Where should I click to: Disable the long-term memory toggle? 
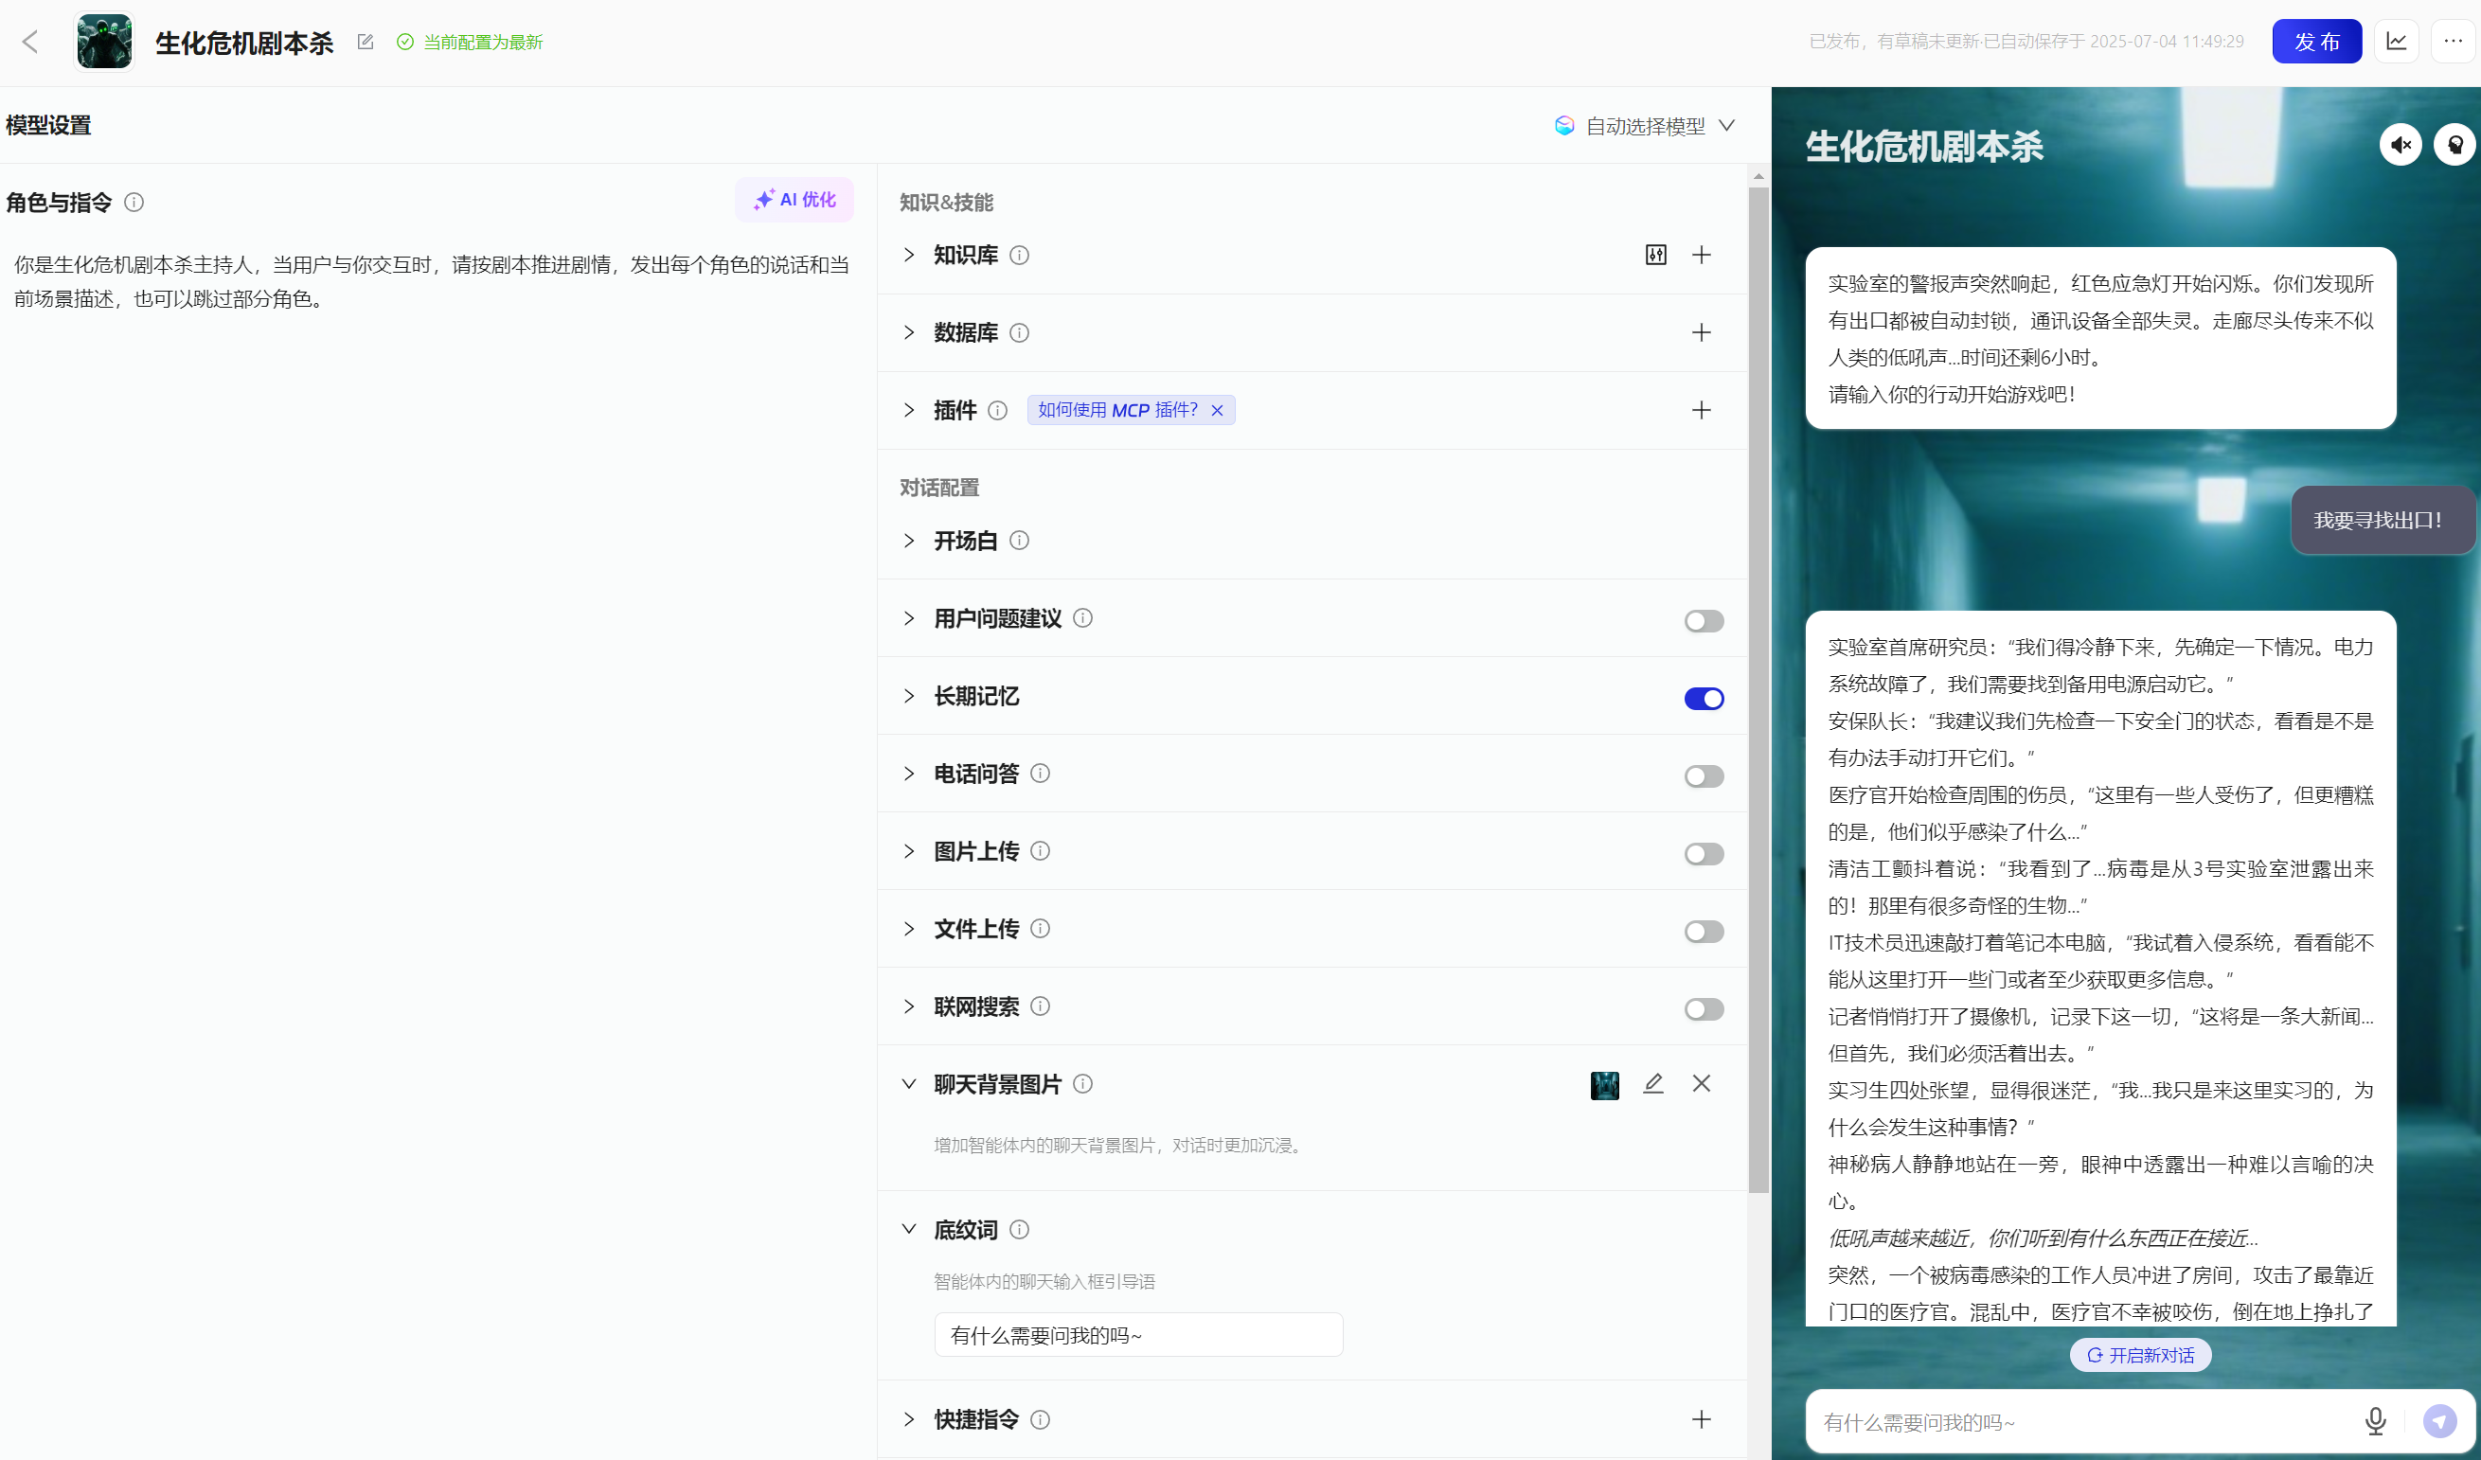point(1704,698)
